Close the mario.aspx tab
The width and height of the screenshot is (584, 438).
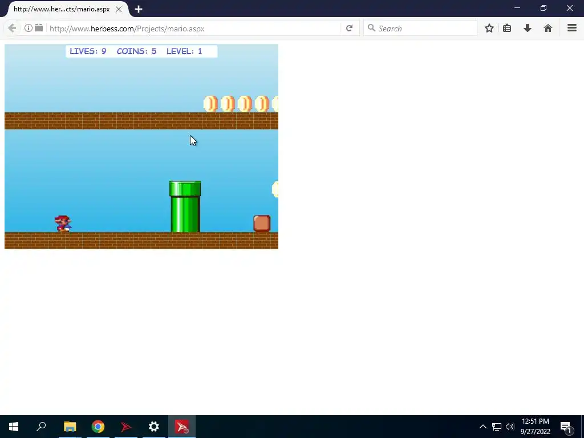(x=119, y=9)
